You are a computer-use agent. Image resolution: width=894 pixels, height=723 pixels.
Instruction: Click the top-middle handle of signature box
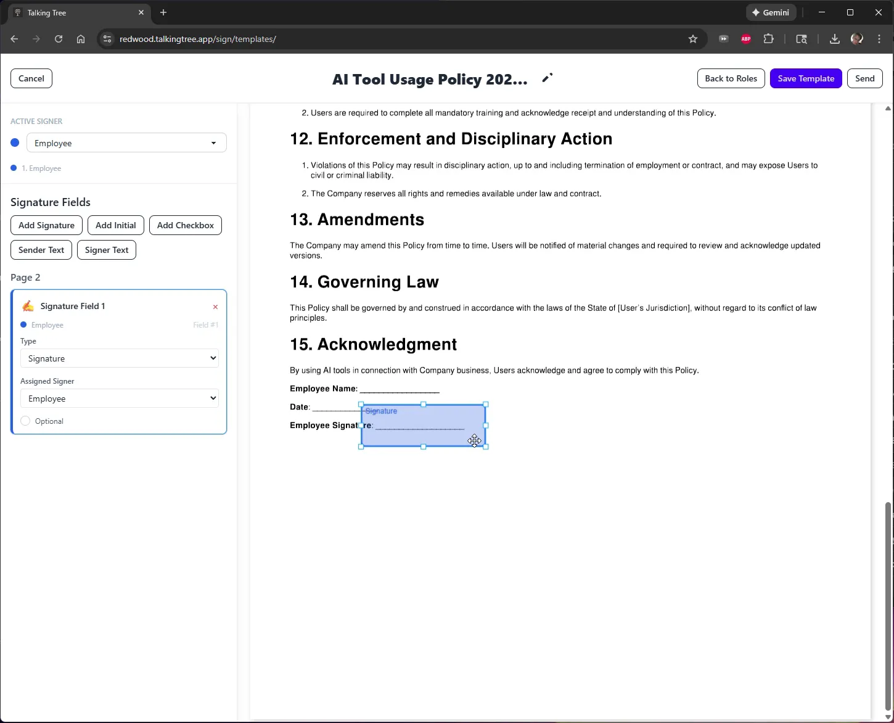tap(423, 404)
